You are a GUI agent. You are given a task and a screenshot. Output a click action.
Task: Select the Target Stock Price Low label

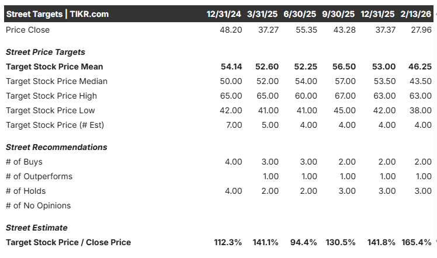[50, 110]
